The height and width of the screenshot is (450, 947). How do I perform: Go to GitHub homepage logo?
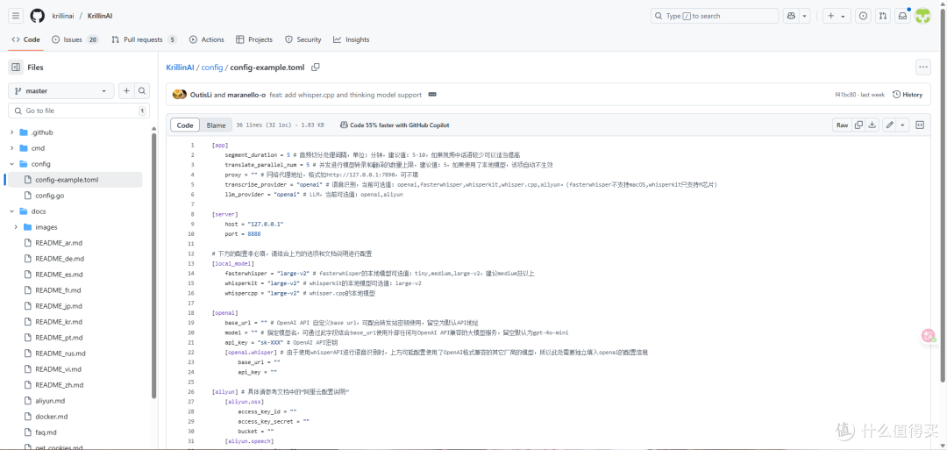(38, 17)
